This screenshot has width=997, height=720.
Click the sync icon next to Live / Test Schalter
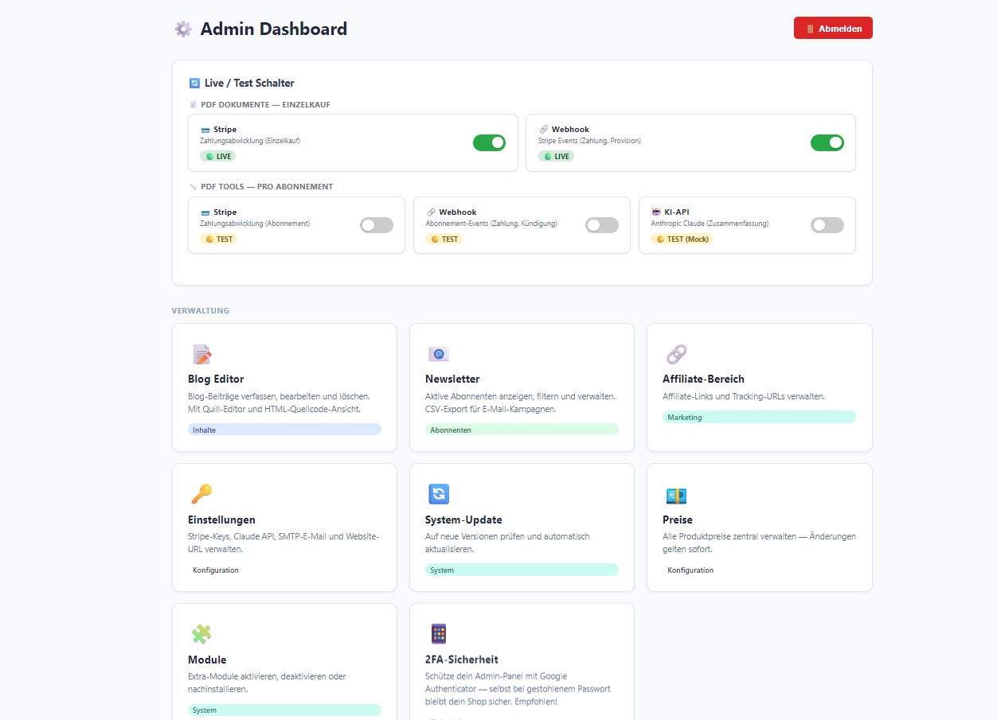point(194,83)
